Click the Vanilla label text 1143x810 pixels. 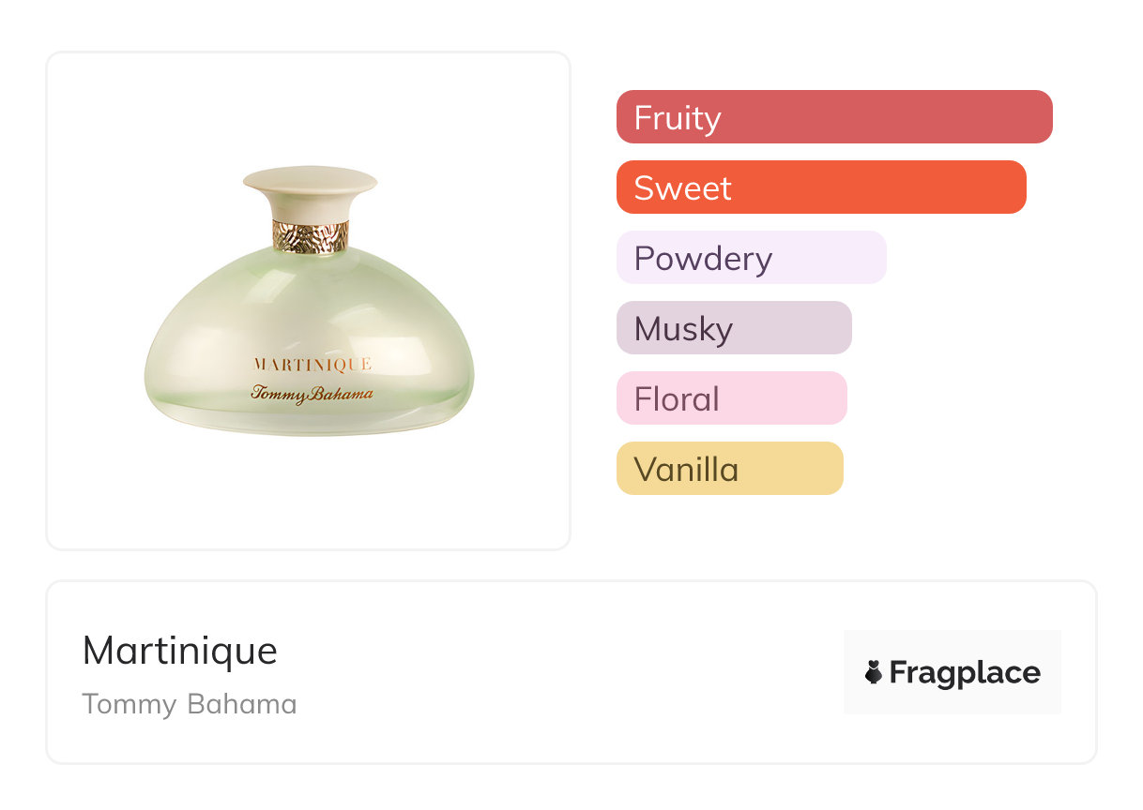coord(686,469)
